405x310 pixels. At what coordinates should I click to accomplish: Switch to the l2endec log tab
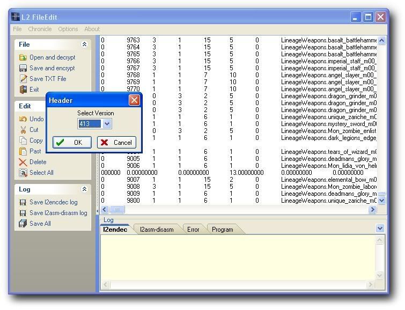coord(115,230)
